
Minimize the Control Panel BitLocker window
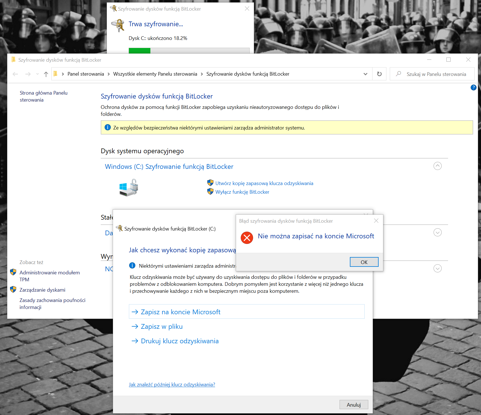[x=429, y=59]
